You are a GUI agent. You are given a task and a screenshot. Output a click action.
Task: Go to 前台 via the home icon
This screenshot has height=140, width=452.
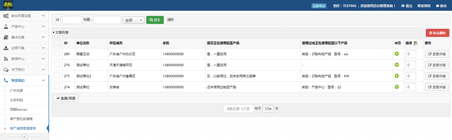[441, 6]
